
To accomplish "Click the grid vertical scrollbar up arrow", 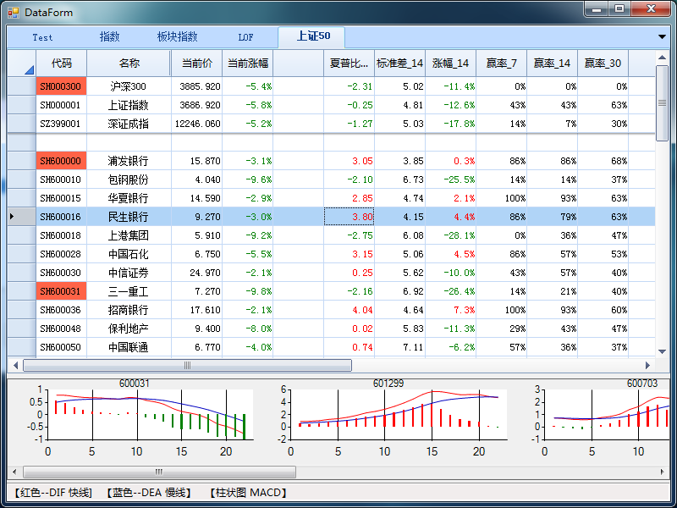I will (663, 58).
